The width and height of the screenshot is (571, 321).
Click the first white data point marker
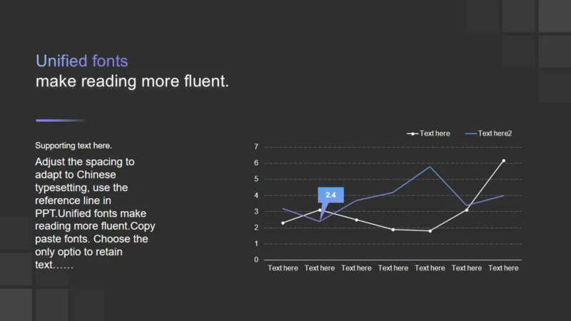[283, 223]
